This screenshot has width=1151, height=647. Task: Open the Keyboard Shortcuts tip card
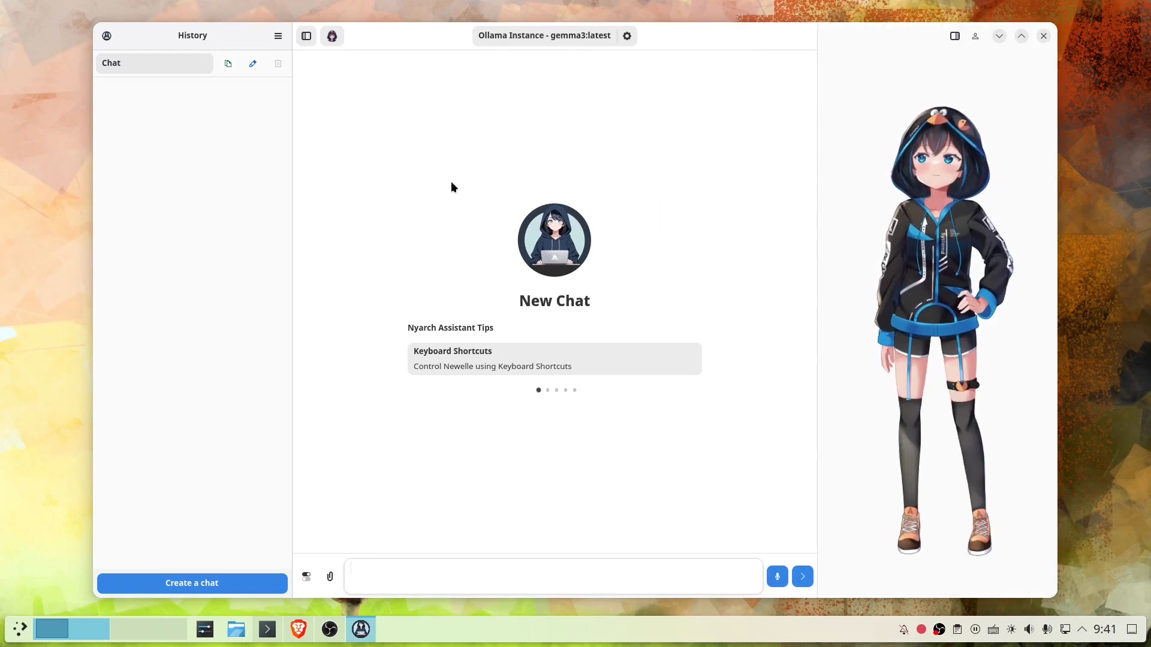555,359
